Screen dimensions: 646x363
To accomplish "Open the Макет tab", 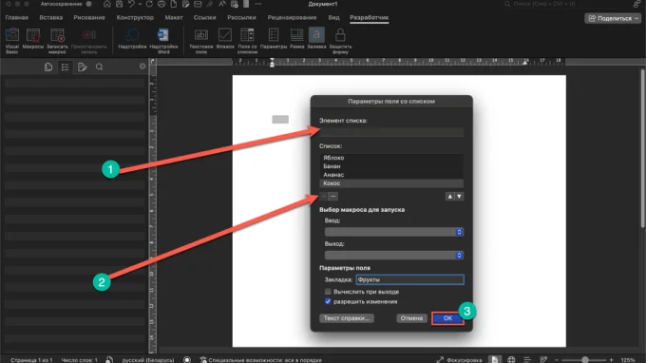I will (x=174, y=18).
